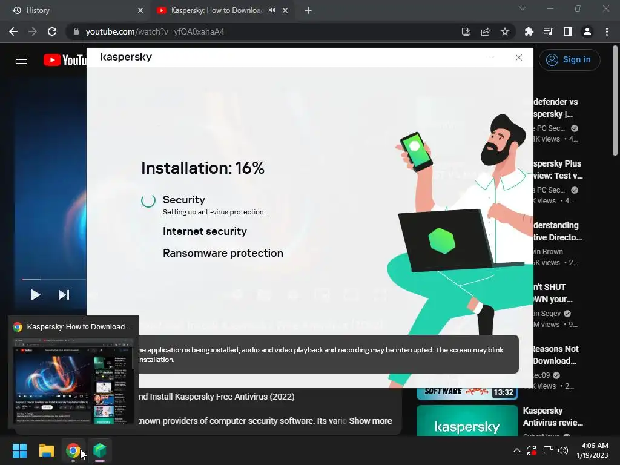
Task: Share this page from address bar
Action: tap(486, 31)
